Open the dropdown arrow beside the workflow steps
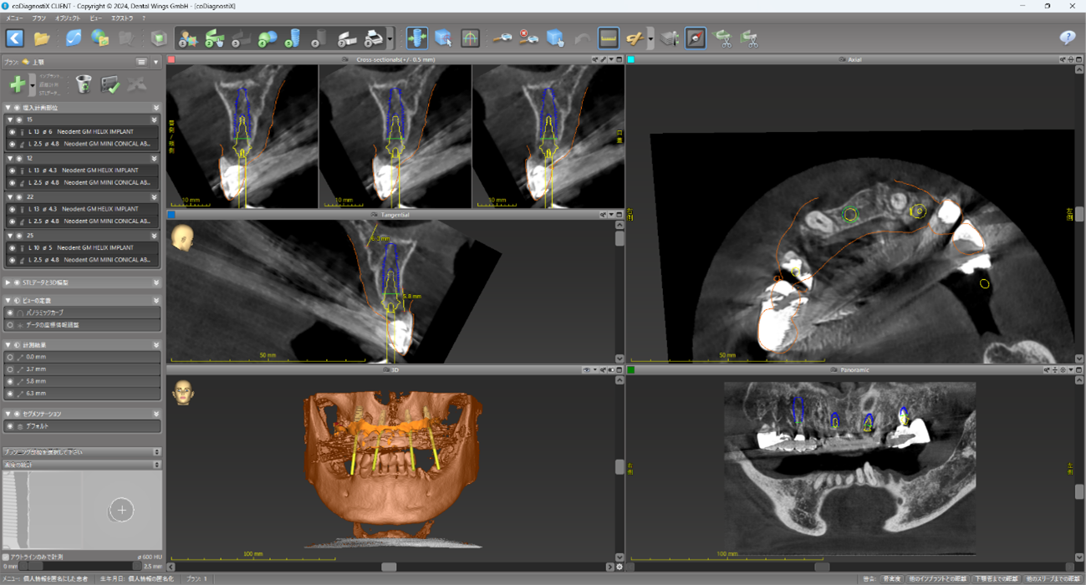The width and height of the screenshot is (1086, 585). (391, 38)
